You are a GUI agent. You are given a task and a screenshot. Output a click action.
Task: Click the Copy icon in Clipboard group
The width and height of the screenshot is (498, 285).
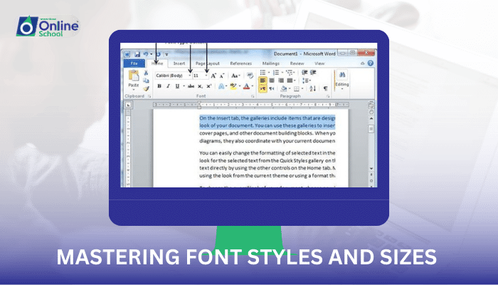pos(146,81)
